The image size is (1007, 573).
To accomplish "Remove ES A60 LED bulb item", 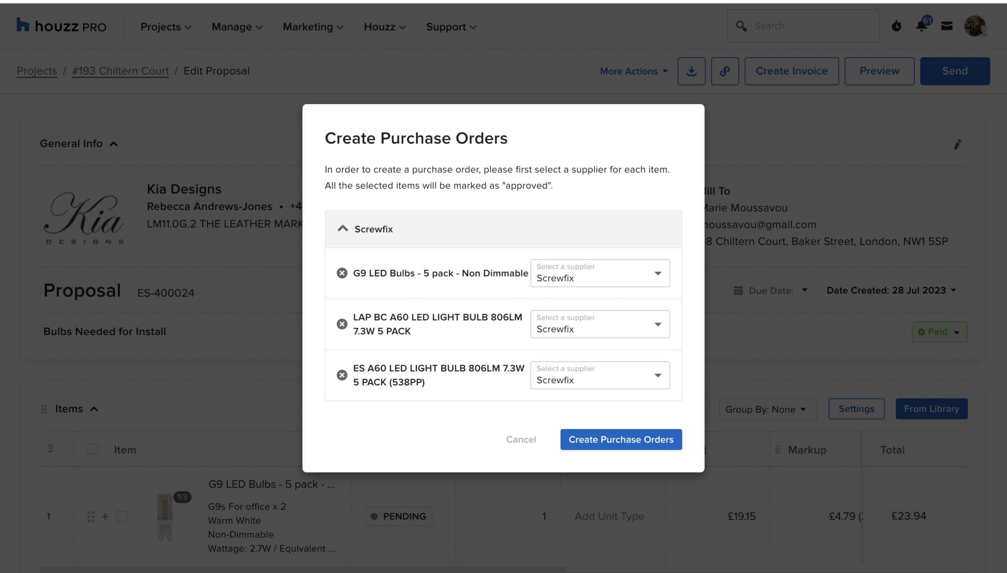I will click(342, 375).
